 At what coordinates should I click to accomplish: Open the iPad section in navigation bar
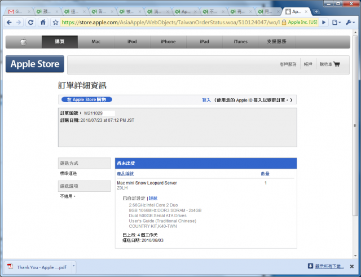204,42
